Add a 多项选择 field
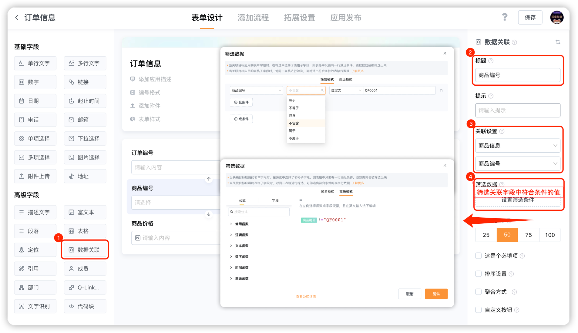This screenshot has width=578, height=333. click(x=35, y=157)
